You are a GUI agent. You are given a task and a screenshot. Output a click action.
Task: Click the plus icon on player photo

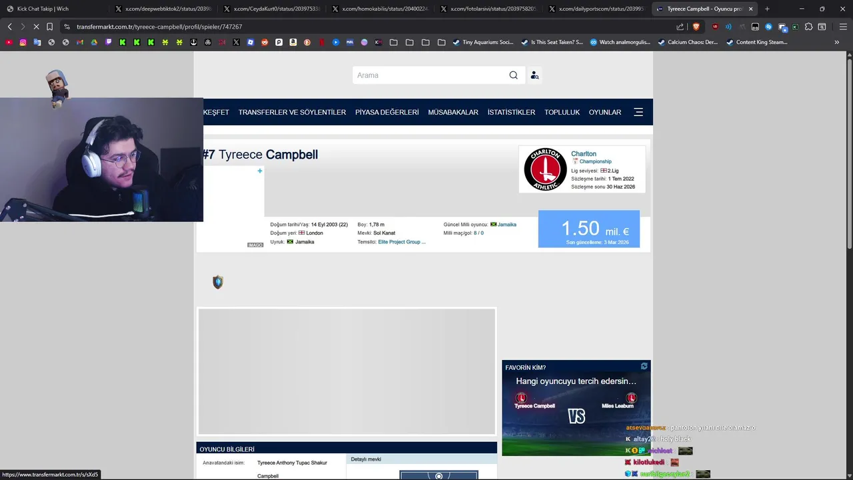pyautogui.click(x=260, y=171)
